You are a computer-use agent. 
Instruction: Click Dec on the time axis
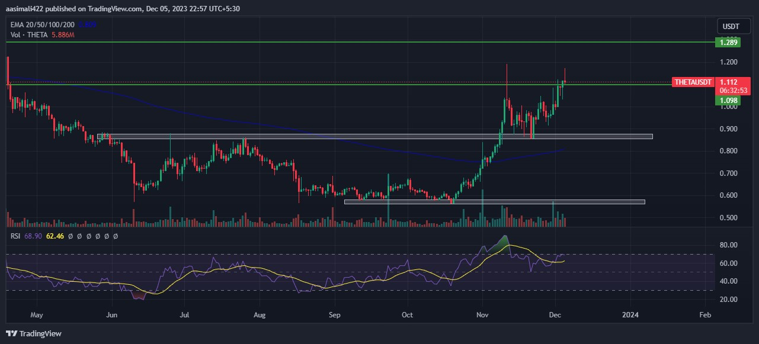pyautogui.click(x=555, y=315)
